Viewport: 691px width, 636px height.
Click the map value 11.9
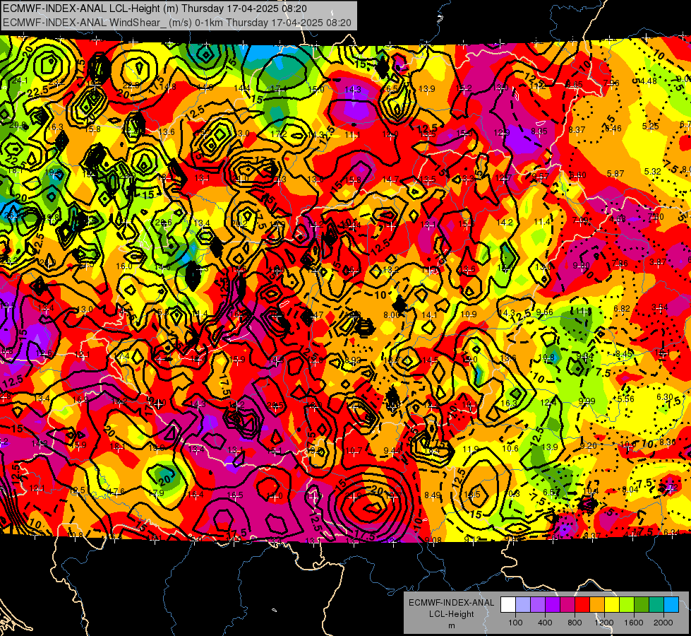pos(471,449)
